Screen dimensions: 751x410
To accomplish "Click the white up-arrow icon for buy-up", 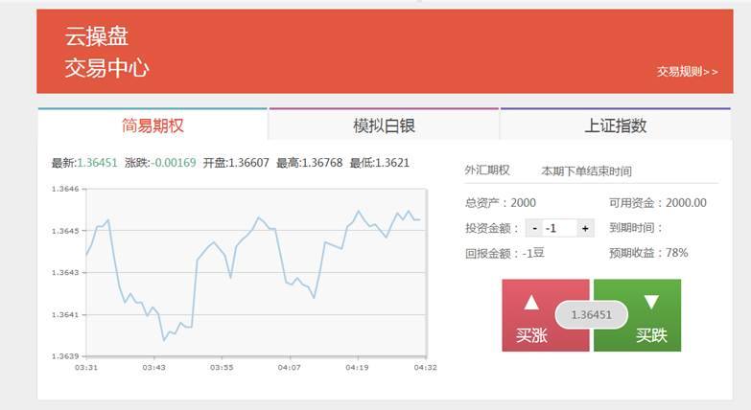I will pos(531,302).
